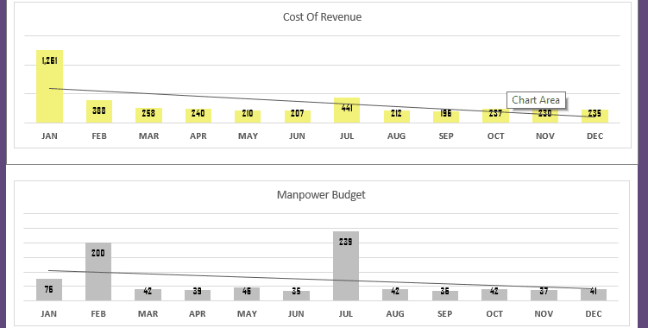Click the gray MAY bar labeled 46

247,294
